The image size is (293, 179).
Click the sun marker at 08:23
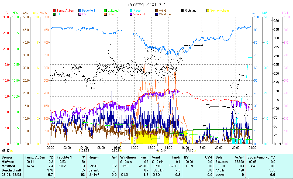coord(121,150)
